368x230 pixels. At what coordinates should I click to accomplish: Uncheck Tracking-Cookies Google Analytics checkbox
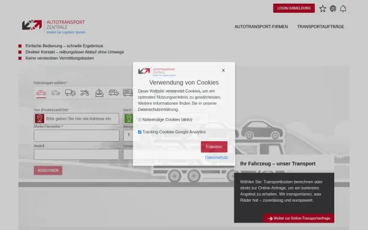140,132
